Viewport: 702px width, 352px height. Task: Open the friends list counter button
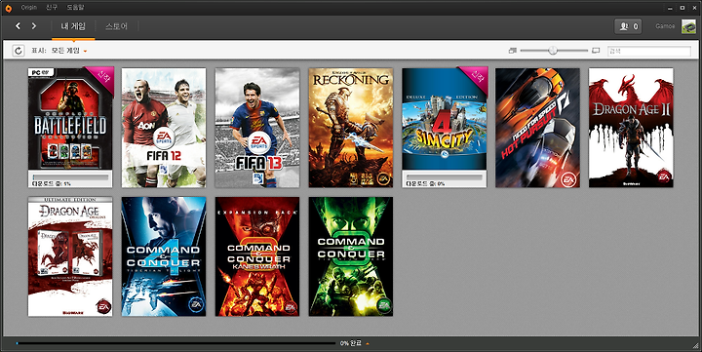(x=628, y=26)
